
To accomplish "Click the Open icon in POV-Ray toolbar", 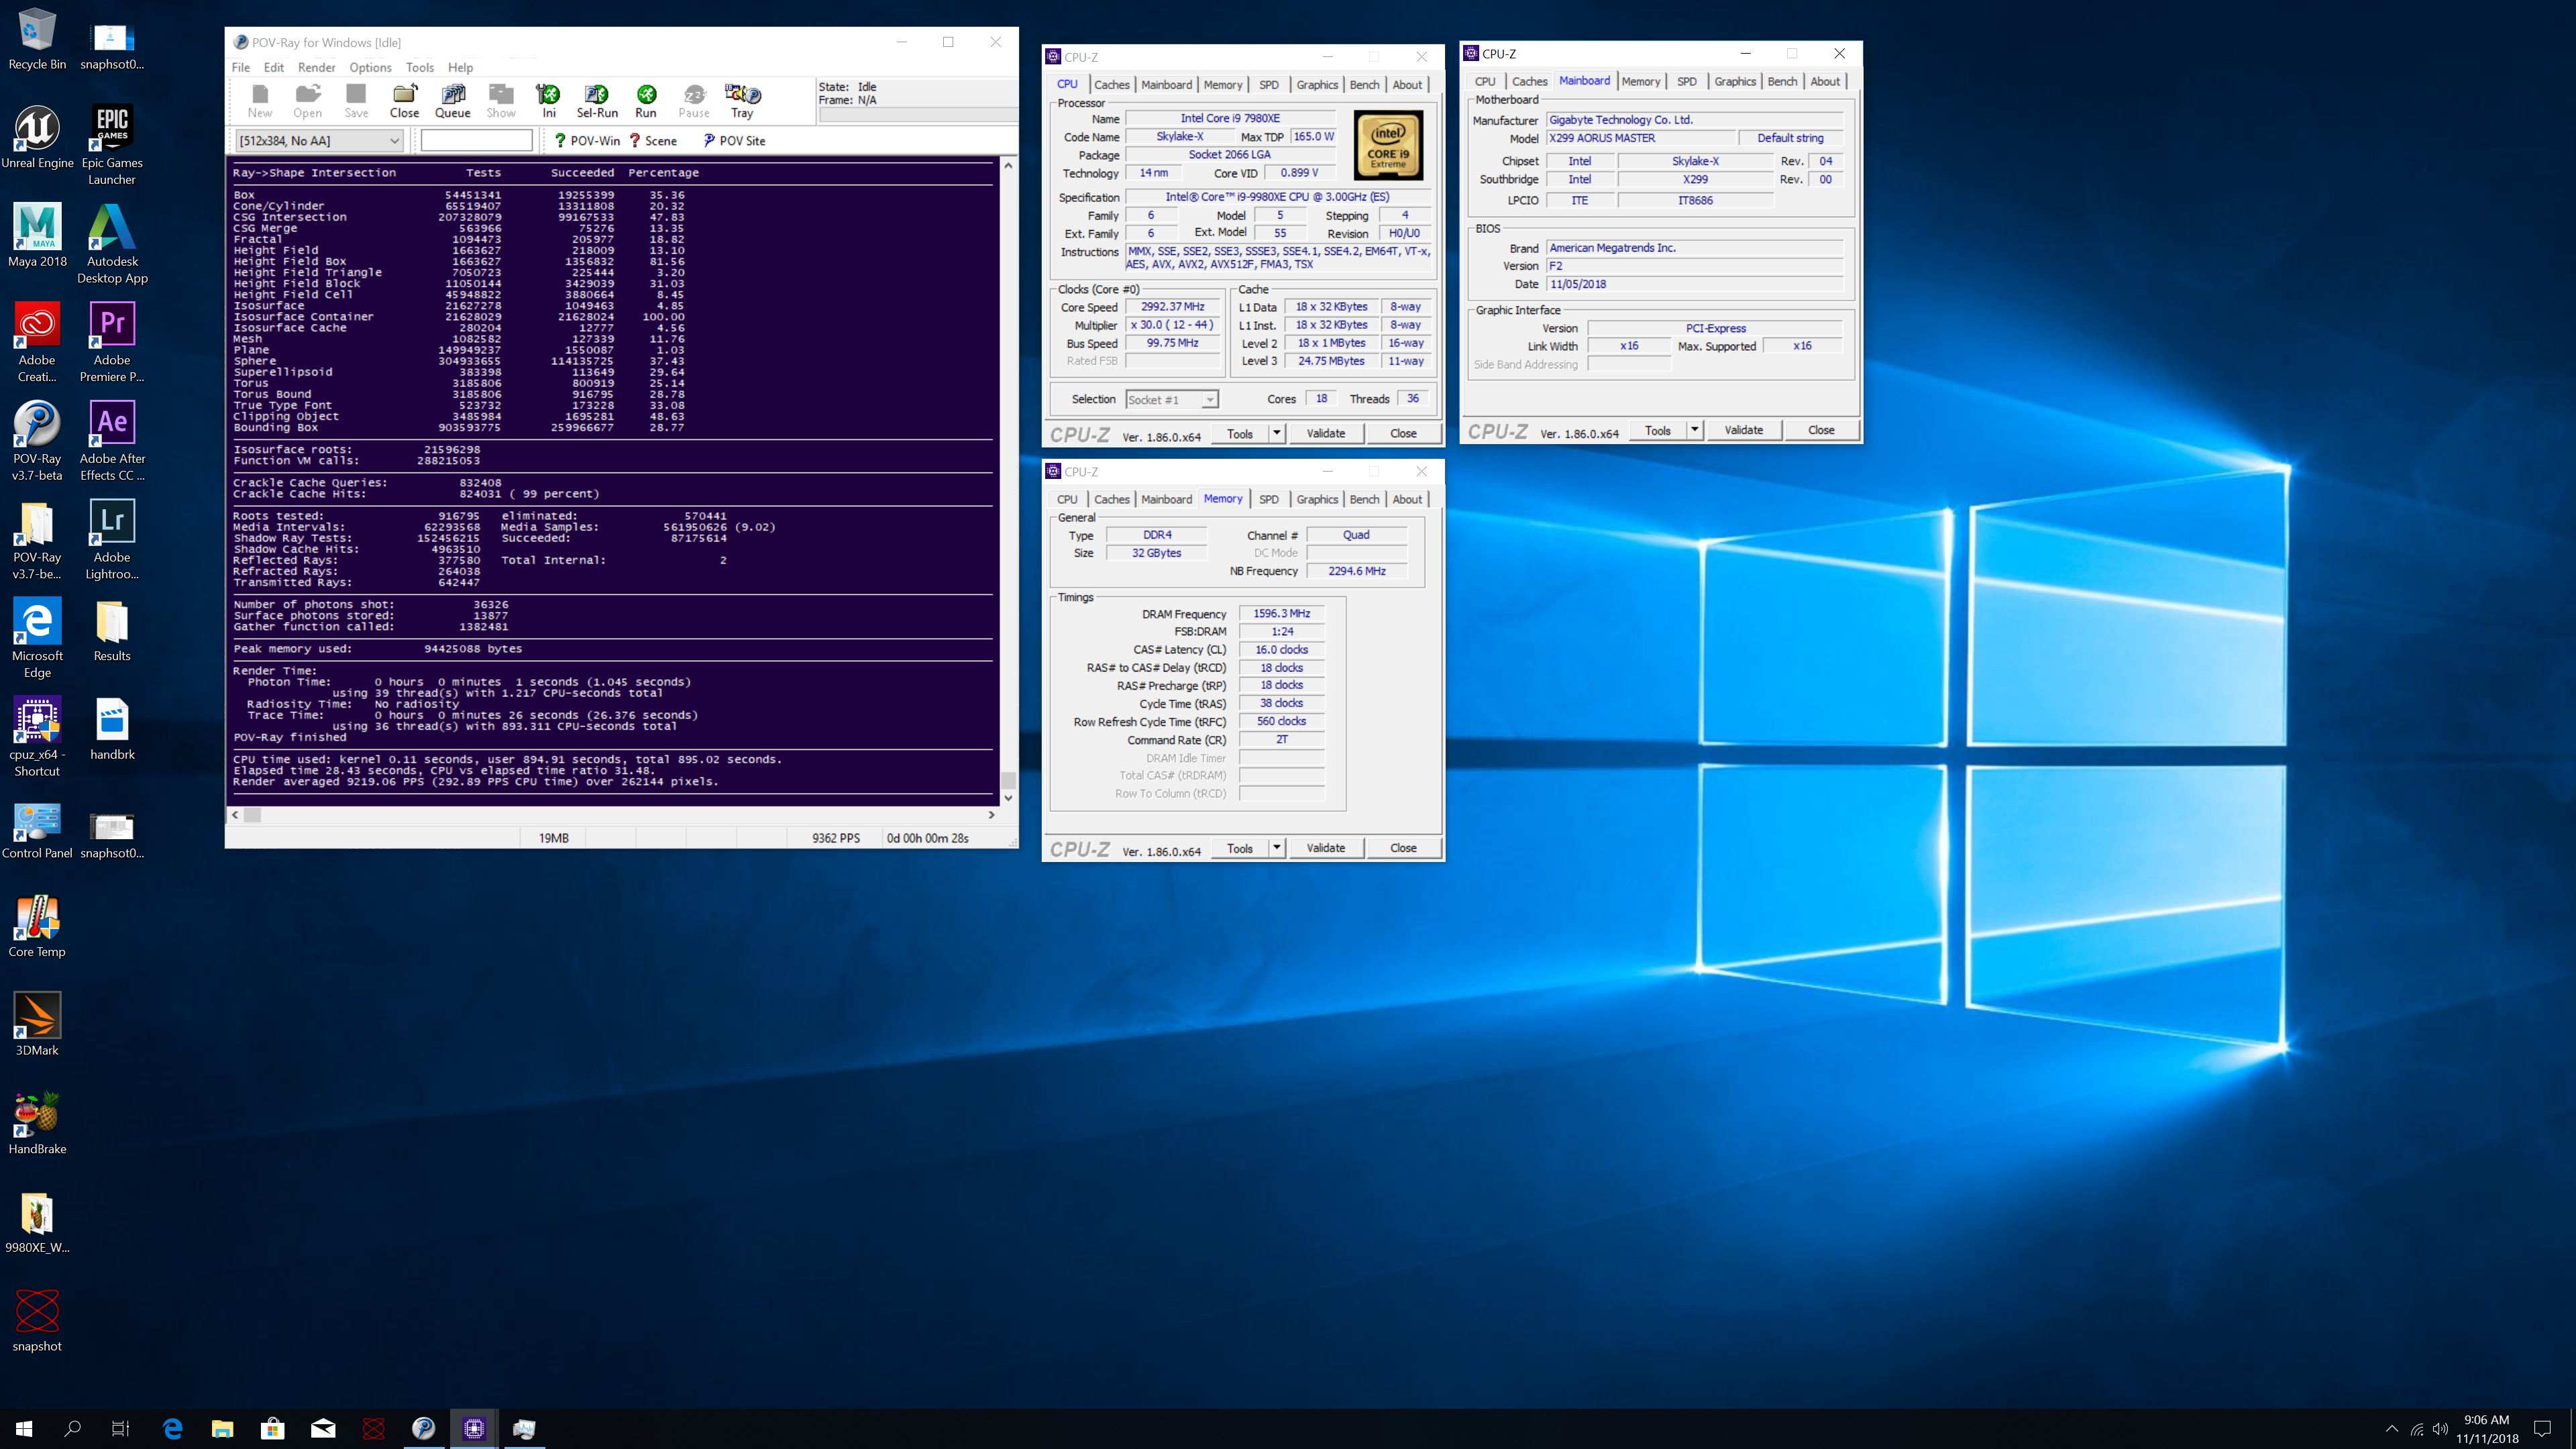I will (x=308, y=101).
